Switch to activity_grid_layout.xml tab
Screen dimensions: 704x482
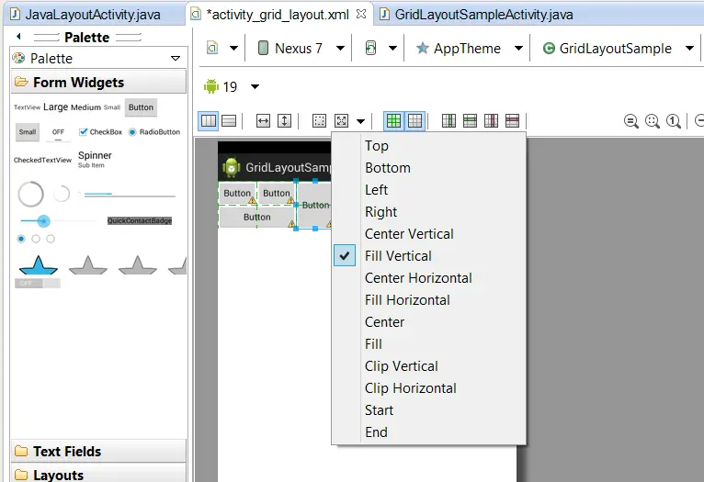278,15
